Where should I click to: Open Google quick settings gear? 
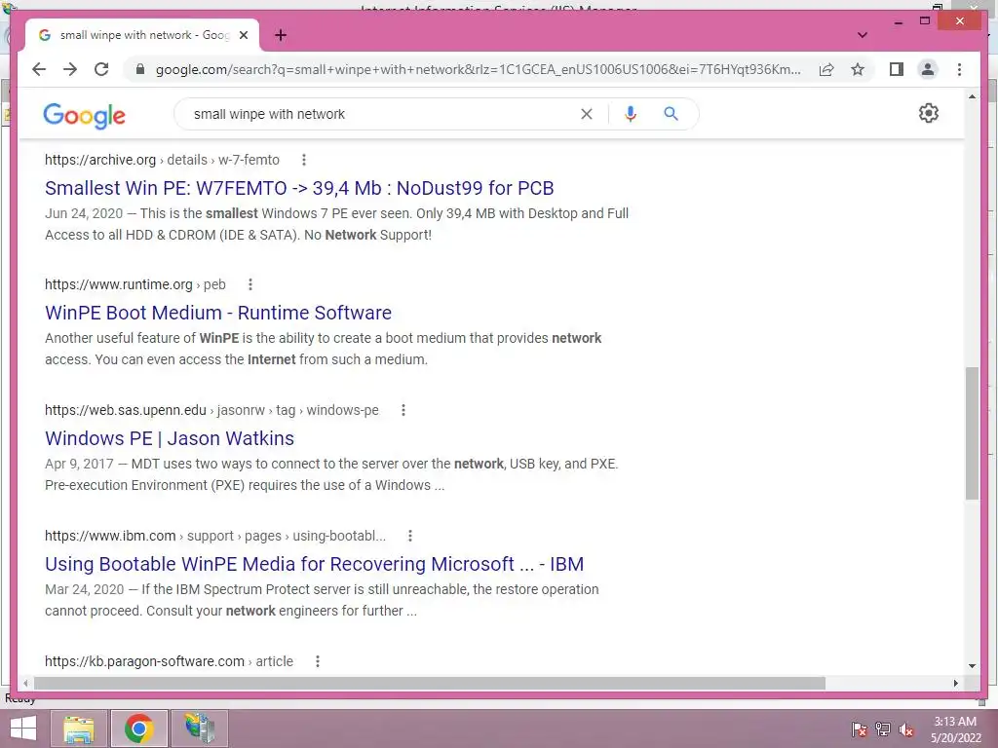929,113
